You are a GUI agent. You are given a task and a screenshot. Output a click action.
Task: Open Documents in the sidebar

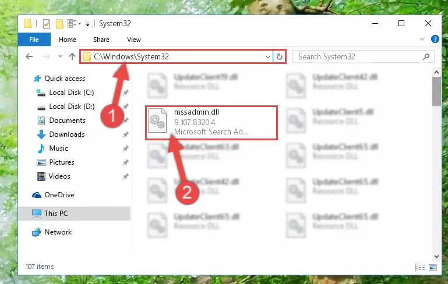click(x=67, y=120)
